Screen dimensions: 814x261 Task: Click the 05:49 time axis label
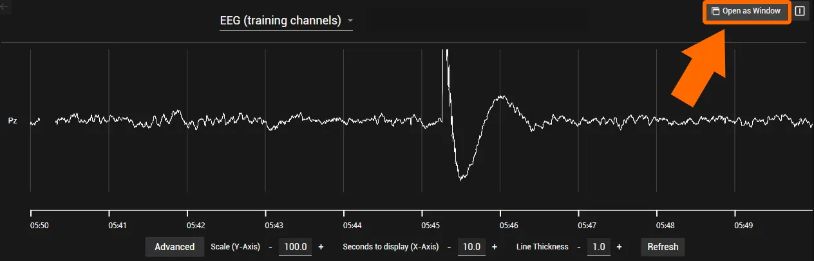(x=744, y=226)
